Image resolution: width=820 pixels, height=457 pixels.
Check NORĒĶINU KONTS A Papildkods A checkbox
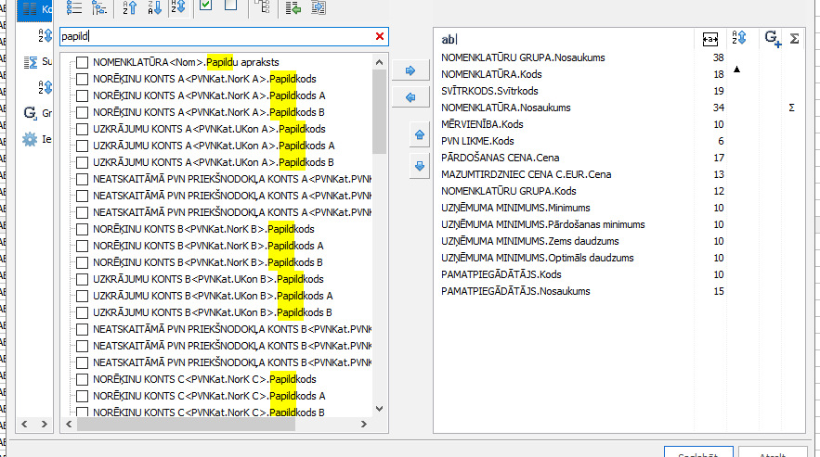pyautogui.click(x=82, y=95)
